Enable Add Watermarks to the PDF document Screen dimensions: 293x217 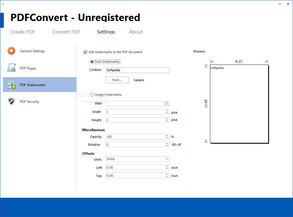(x=85, y=52)
